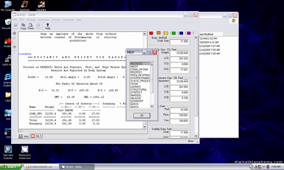Click the text output pane scroll-up arrow
284x170 pixels.
point(145,34)
